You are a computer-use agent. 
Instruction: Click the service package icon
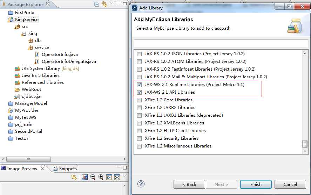pyautogui.click(x=31, y=48)
